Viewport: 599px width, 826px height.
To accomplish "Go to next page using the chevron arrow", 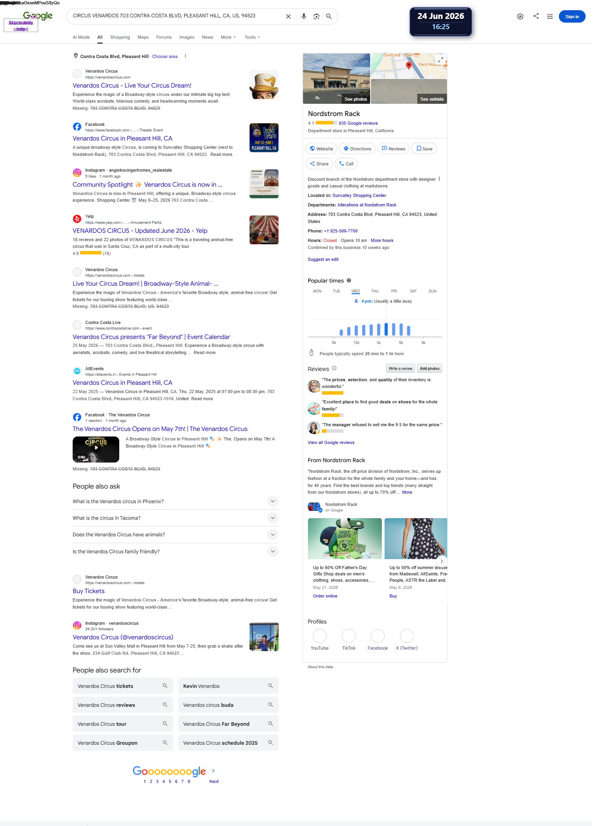I will [213, 770].
